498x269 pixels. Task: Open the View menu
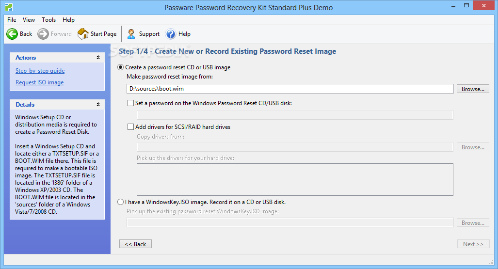(29, 20)
